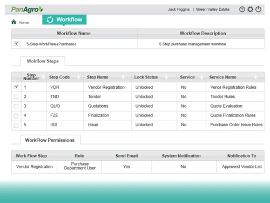Click Quote Finalization Rules service name
Image resolution: width=270 pixels, height=203 pixels.
(233, 115)
